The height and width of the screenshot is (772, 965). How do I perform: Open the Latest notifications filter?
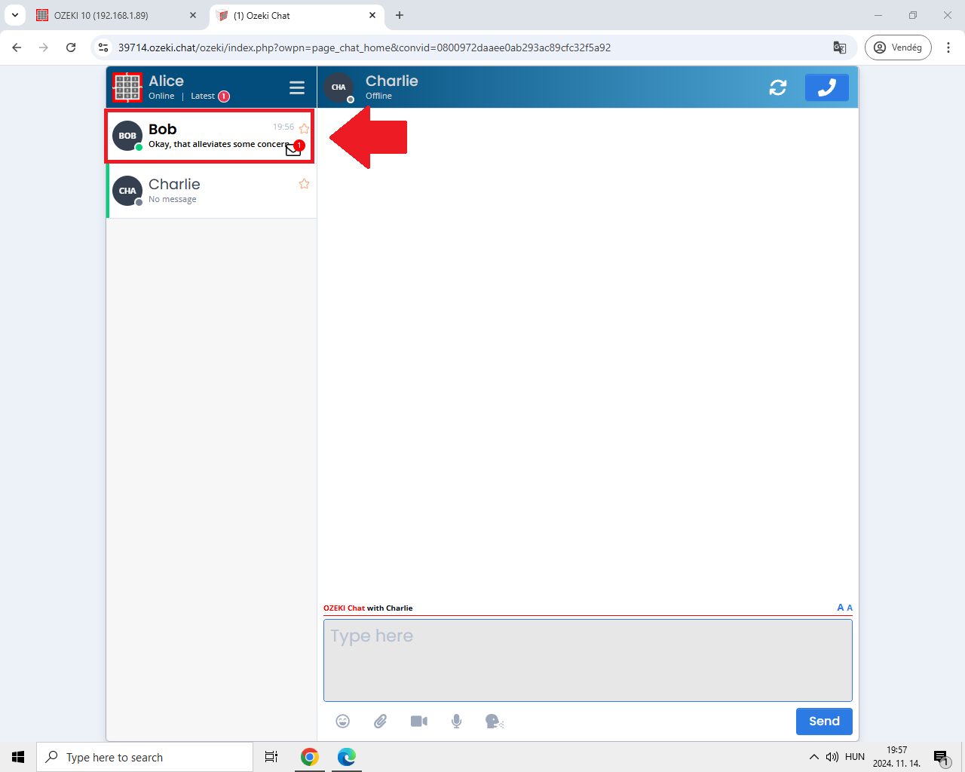click(210, 96)
